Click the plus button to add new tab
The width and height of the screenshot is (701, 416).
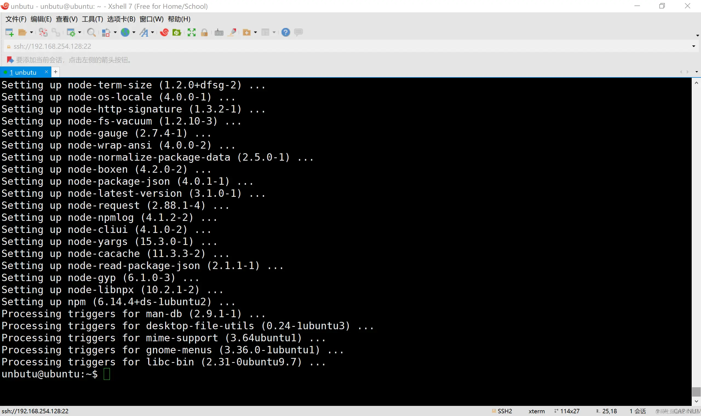coord(56,72)
